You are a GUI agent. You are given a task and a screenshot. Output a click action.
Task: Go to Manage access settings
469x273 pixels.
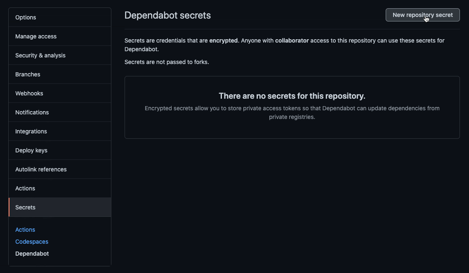36,36
